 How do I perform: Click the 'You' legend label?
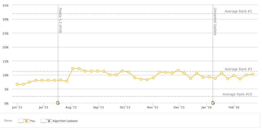point(32,121)
